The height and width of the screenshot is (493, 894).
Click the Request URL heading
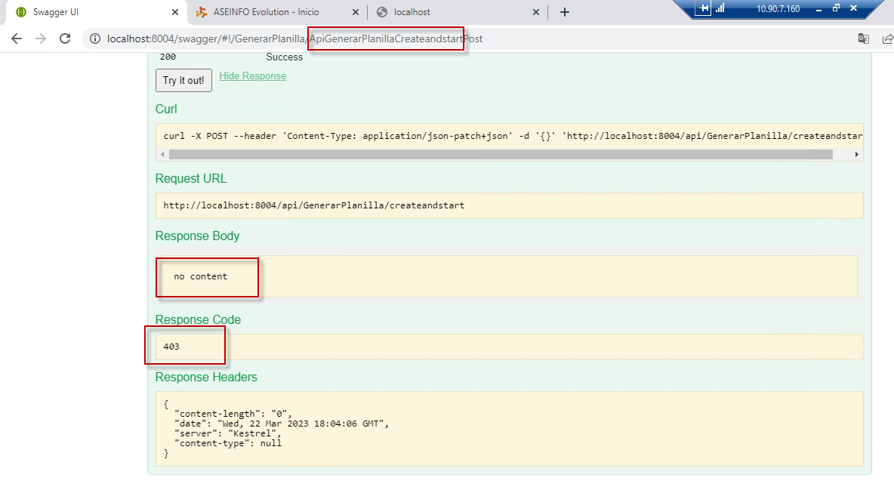click(191, 178)
